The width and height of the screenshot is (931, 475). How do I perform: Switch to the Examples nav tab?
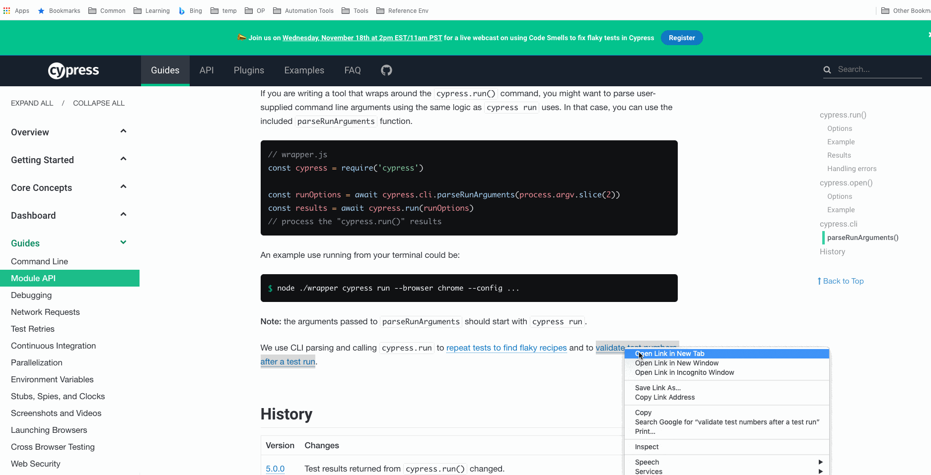pos(304,70)
